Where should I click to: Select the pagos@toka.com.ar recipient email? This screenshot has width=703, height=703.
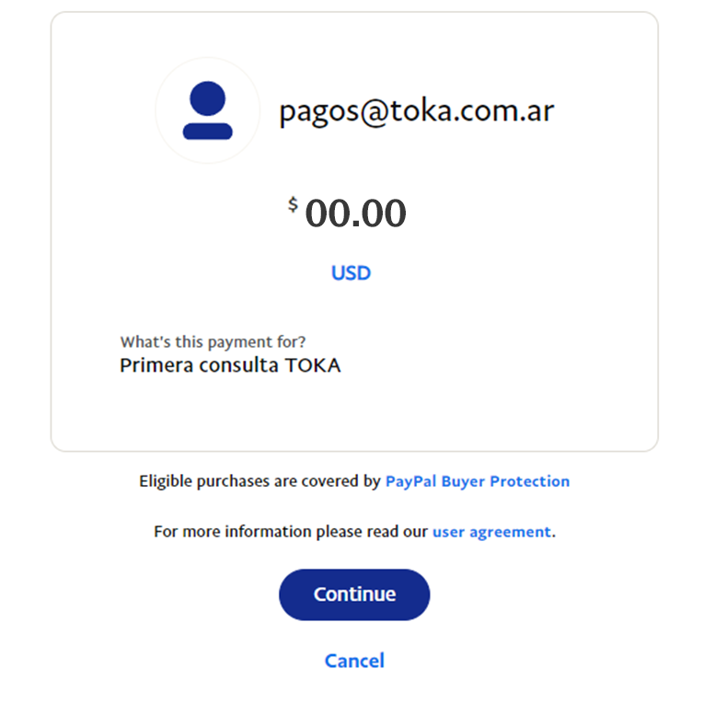coord(416,111)
